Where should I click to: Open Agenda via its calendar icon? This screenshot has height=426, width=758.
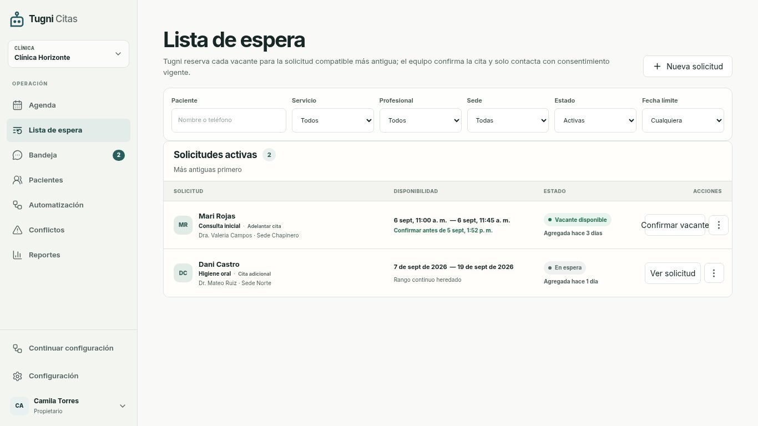17,105
